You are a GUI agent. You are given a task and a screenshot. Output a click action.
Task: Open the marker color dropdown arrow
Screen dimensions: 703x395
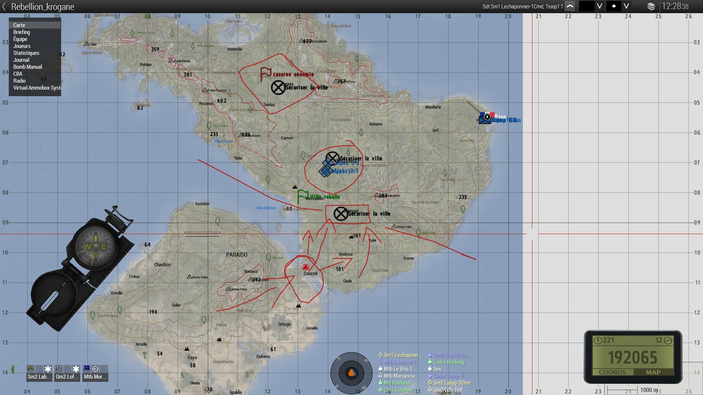tap(599, 6)
